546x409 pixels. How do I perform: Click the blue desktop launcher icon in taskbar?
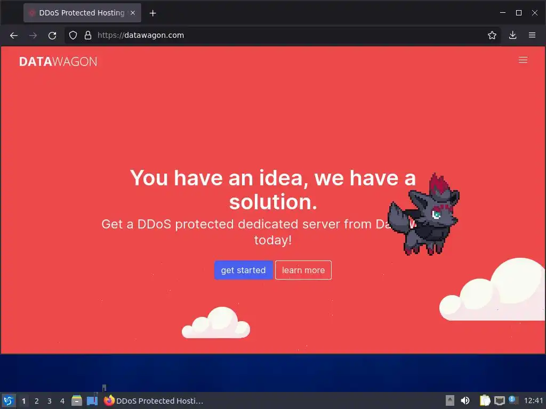92,400
